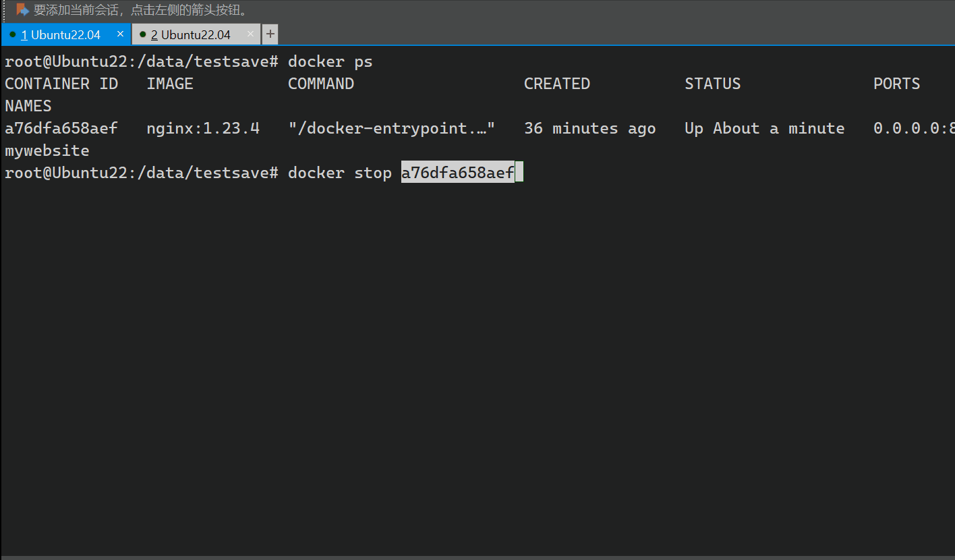Click the 0.0.0.0:8 ports value
The width and height of the screenshot is (955, 560).
[914, 128]
